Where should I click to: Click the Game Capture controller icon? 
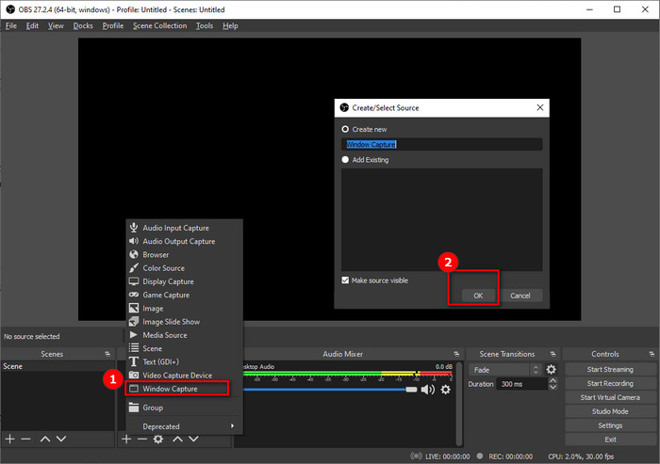[x=134, y=295]
